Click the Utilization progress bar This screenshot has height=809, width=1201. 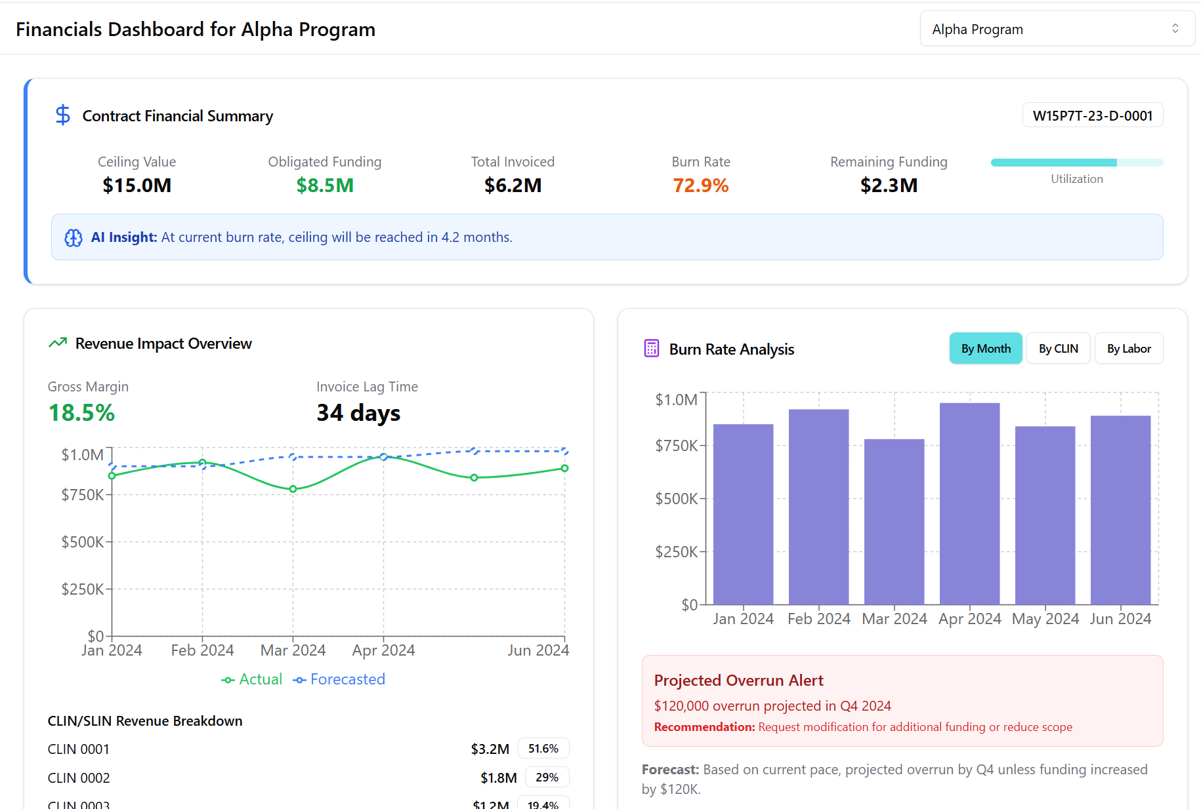coord(1076,163)
